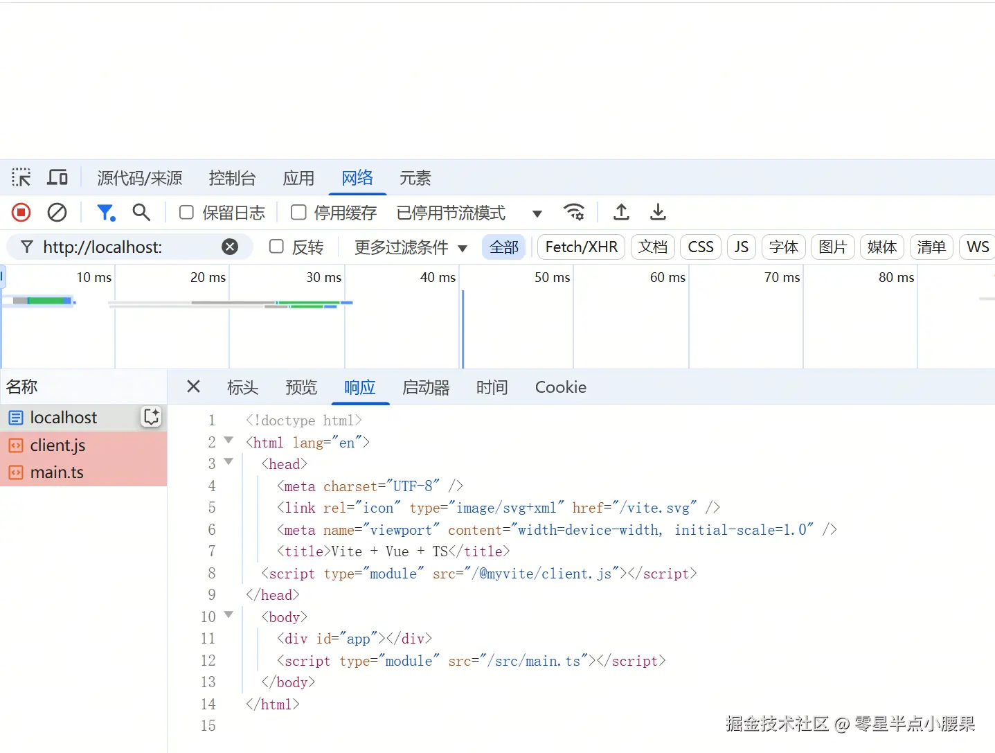Click response line number 8
This screenshot has height=753, width=995.
pyautogui.click(x=212, y=573)
